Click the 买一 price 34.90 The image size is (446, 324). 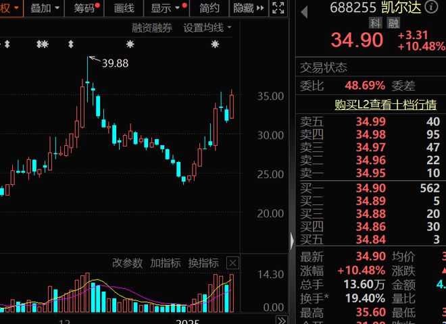tap(370, 188)
